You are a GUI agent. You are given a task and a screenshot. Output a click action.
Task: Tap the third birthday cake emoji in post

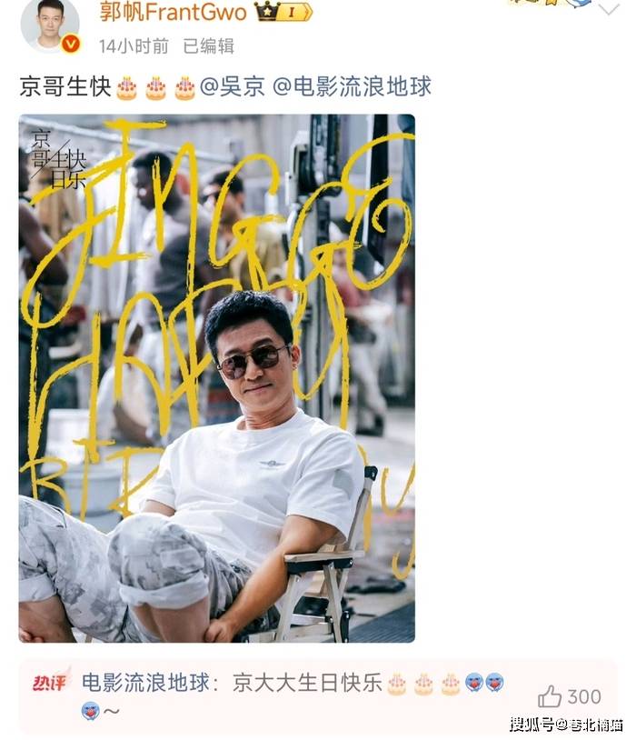pyautogui.click(x=185, y=88)
